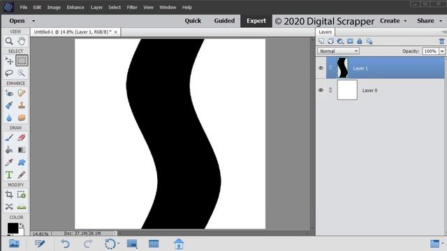Open the Filter menu
This screenshot has height=251, width=447.
pyautogui.click(x=132, y=8)
